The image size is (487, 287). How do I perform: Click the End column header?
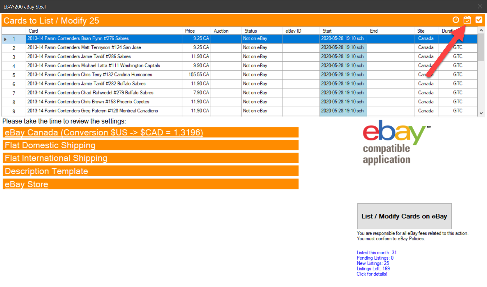pos(391,31)
